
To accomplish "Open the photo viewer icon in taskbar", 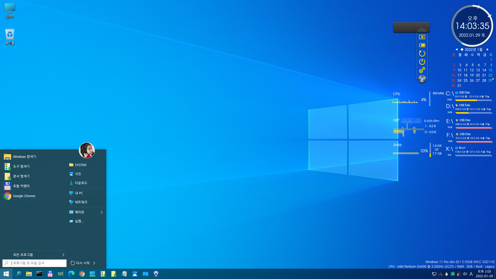I will pos(135,274).
